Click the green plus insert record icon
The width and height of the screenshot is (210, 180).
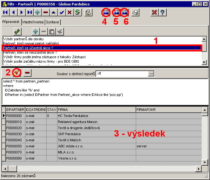[38, 12]
